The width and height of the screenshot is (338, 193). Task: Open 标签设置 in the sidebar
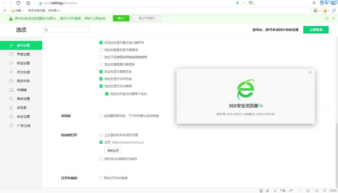tap(21, 63)
